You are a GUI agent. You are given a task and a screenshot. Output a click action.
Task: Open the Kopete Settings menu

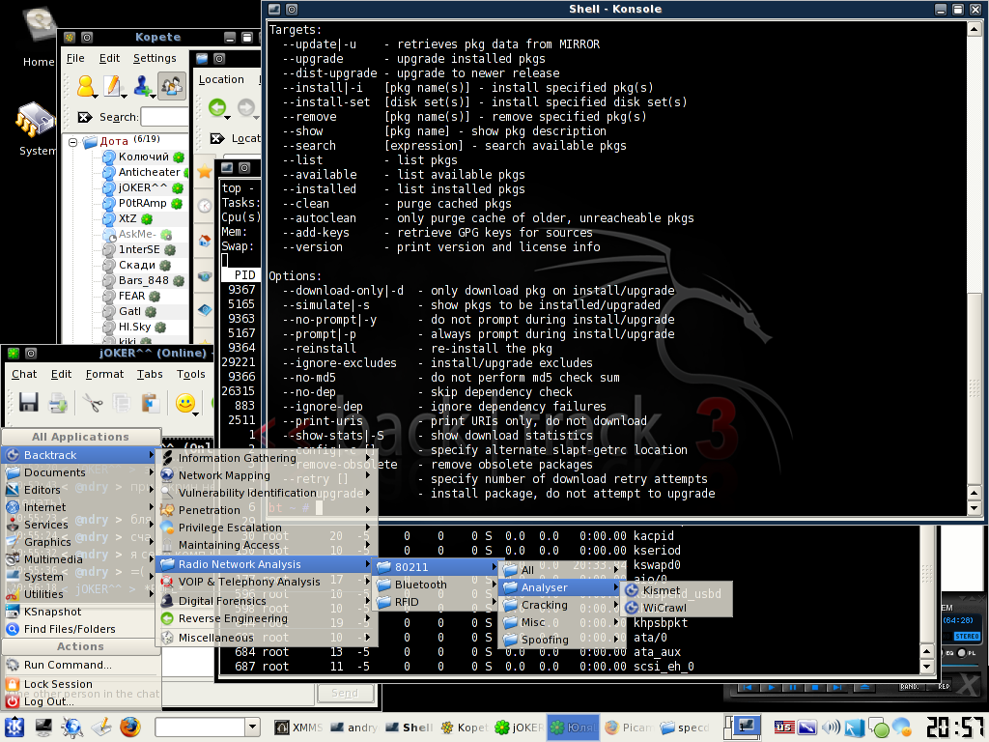point(155,58)
